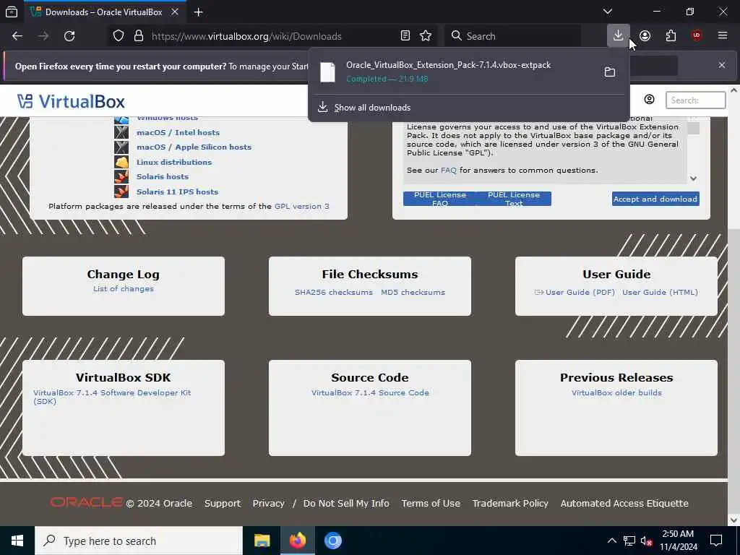This screenshot has width=740, height=555.
Task: Dismiss the Open Firefox startup notification bar
Action: click(722, 65)
